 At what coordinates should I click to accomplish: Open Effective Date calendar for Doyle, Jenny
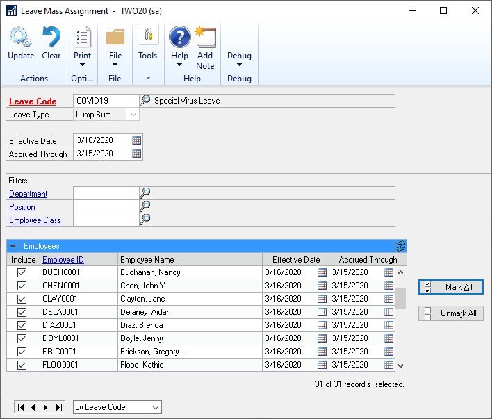tap(322, 338)
